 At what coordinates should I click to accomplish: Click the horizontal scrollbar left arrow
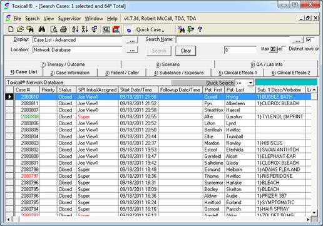pos(8,219)
